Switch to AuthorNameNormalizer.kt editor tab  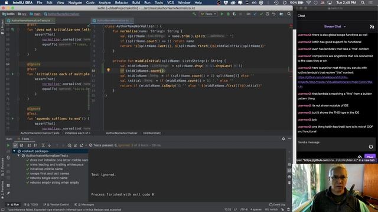pos(113,21)
